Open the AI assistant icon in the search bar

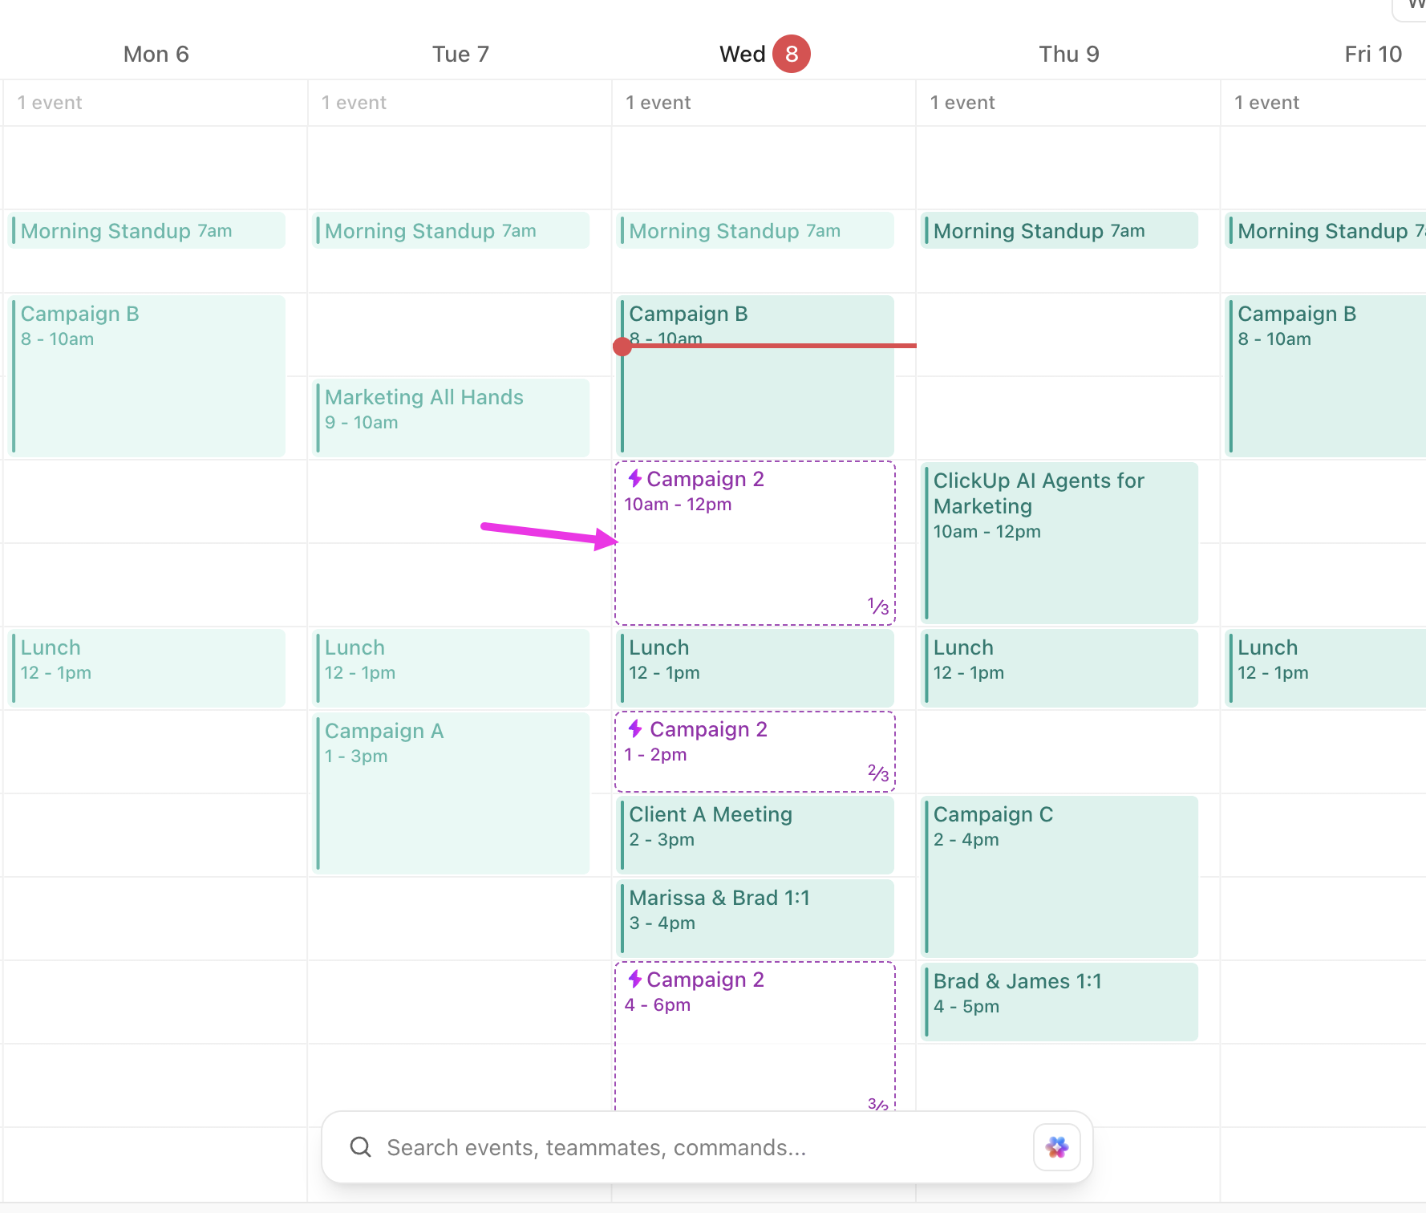pos(1056,1147)
